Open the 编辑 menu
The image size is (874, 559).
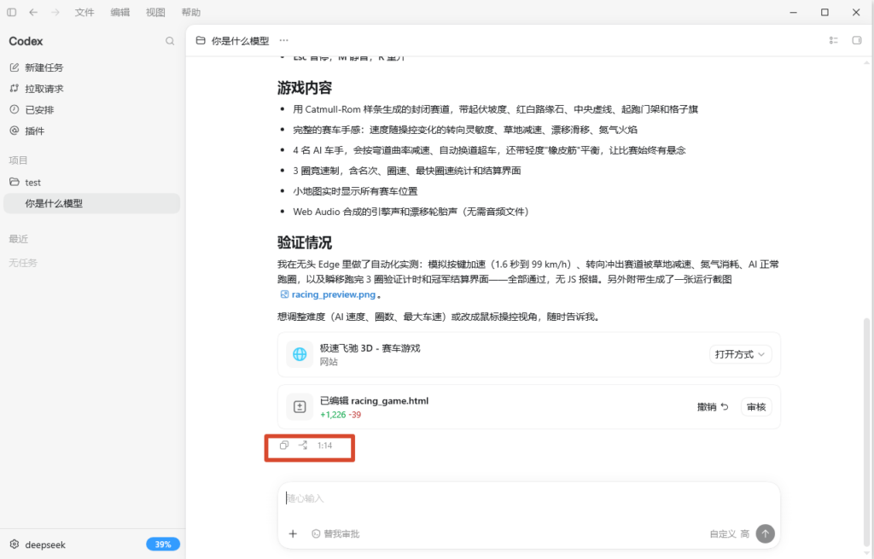point(119,12)
